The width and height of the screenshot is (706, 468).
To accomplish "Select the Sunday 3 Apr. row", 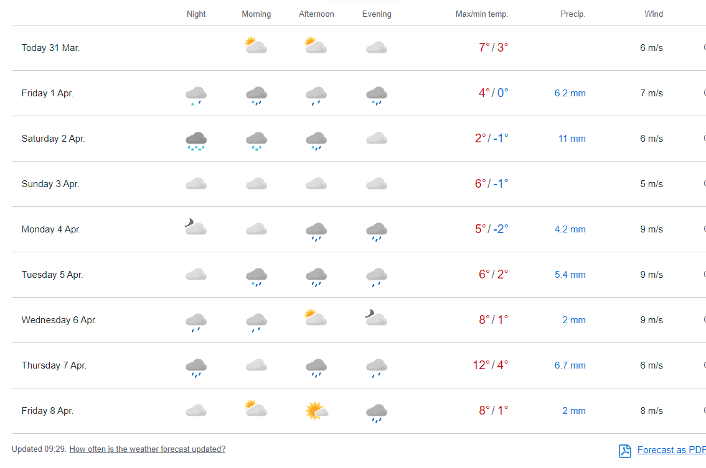I will pos(50,184).
